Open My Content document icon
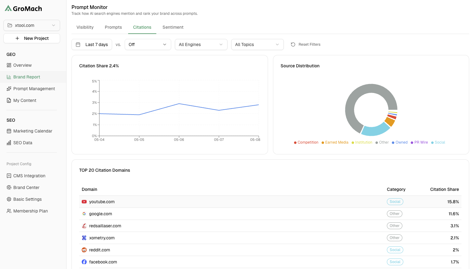The height and width of the screenshot is (269, 472). (9, 100)
